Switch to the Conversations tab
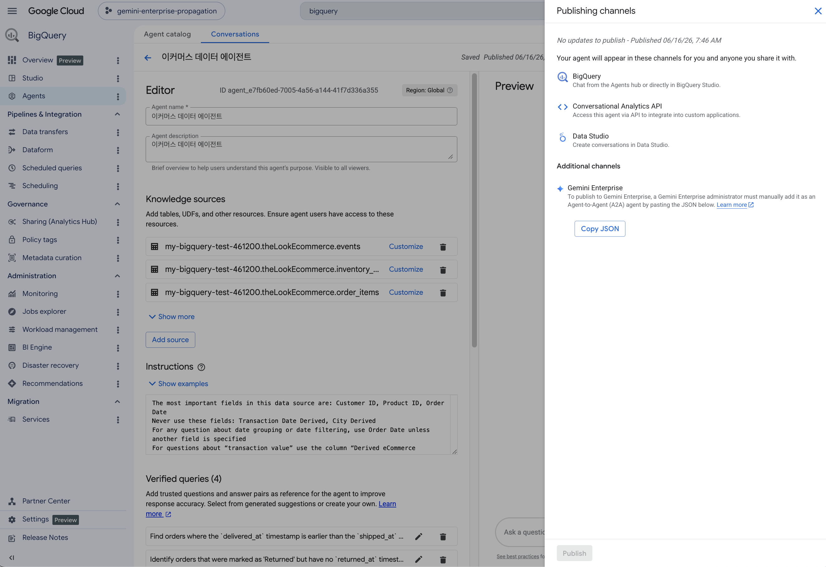 (235, 34)
